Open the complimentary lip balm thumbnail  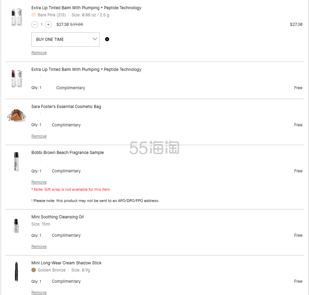pyautogui.click(x=17, y=79)
